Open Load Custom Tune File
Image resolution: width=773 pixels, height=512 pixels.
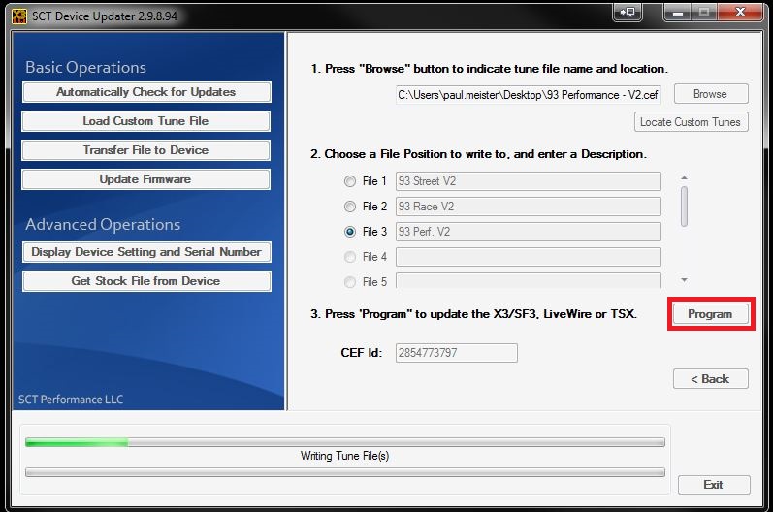point(145,121)
